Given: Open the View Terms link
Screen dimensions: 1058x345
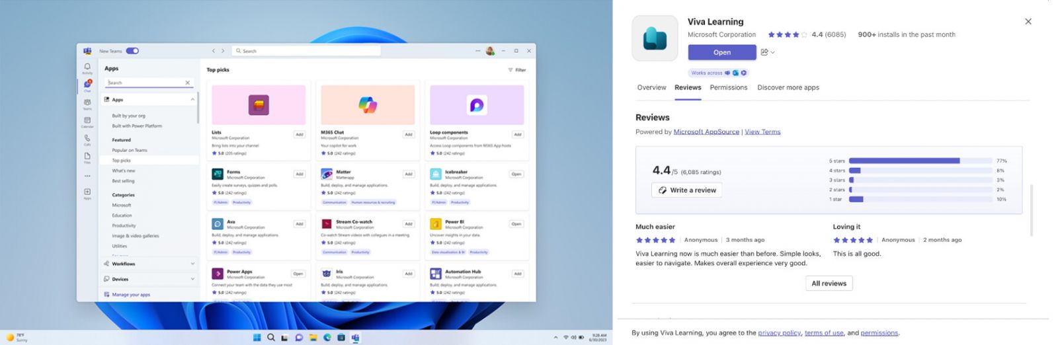Looking at the screenshot, I should tap(762, 132).
